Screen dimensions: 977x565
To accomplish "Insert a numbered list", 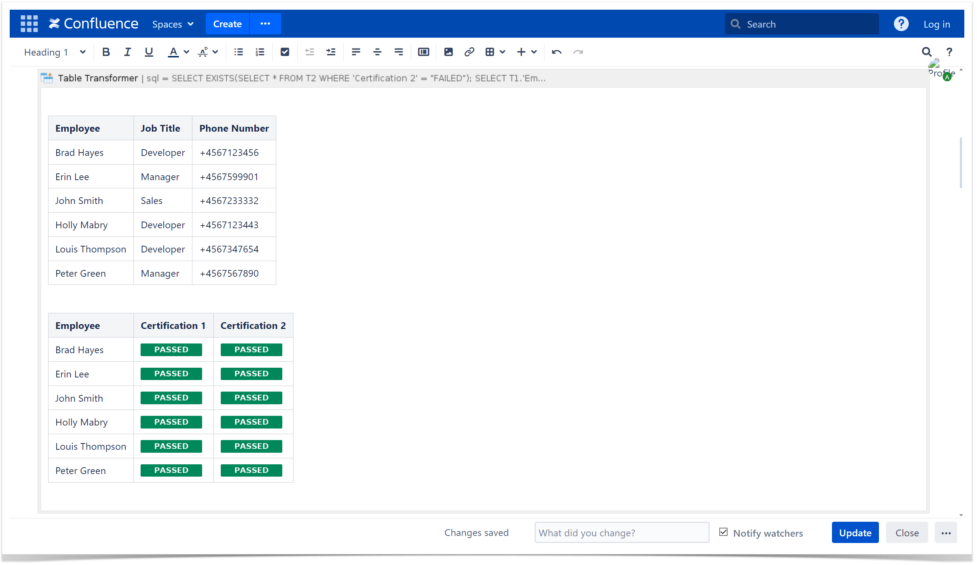I will (x=260, y=52).
